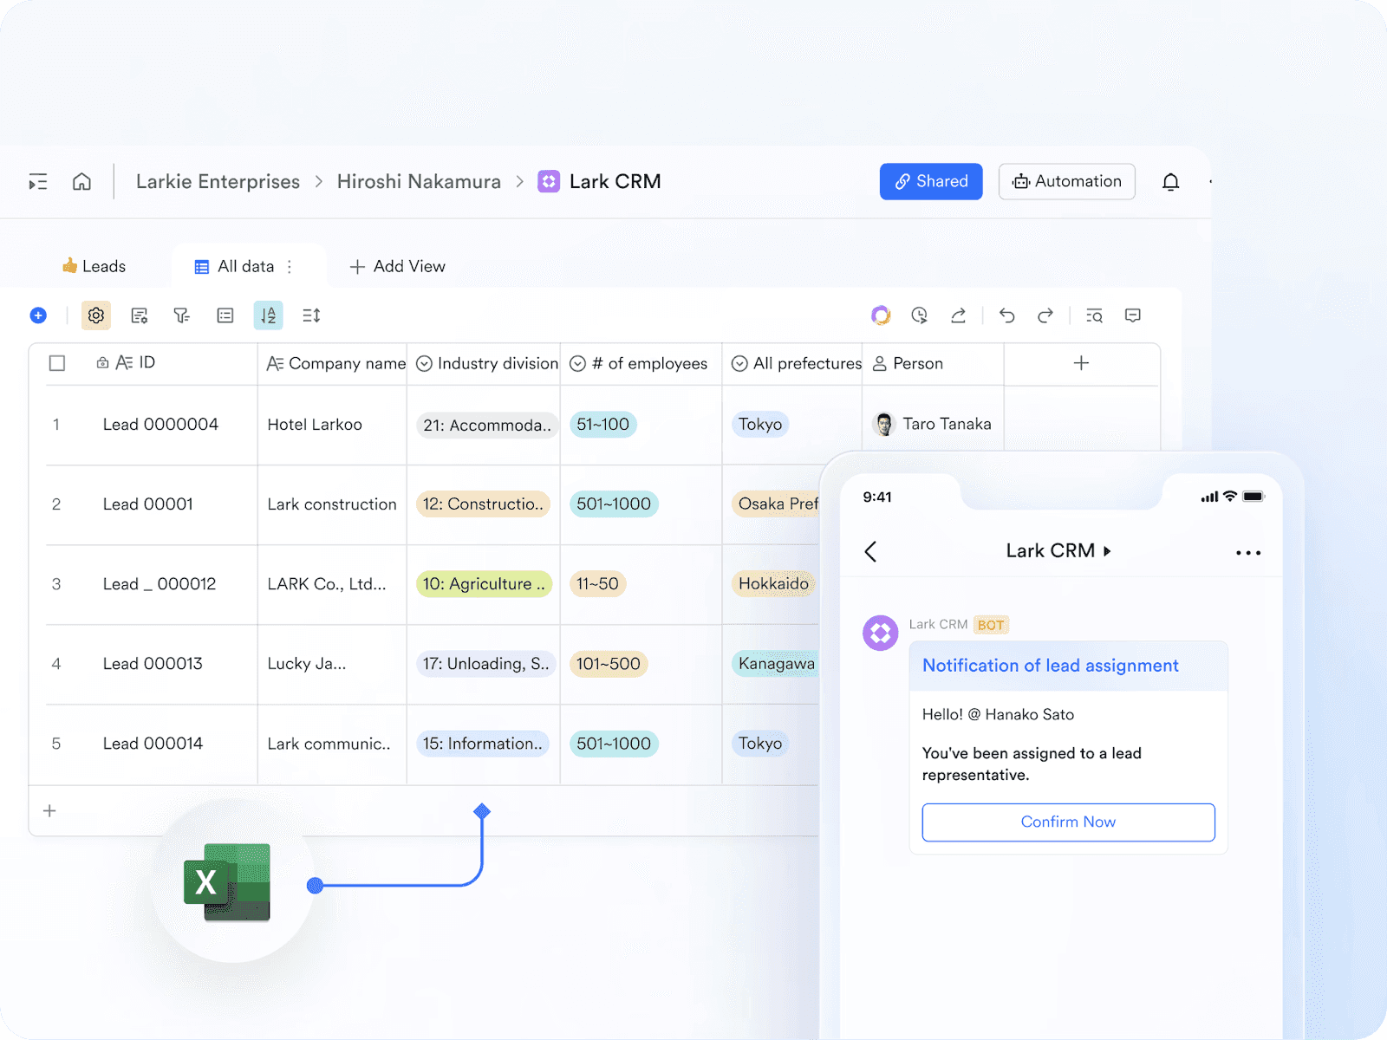The width and height of the screenshot is (1387, 1040).
Task: Click Taro Tanaka's avatar
Action: coord(883,424)
